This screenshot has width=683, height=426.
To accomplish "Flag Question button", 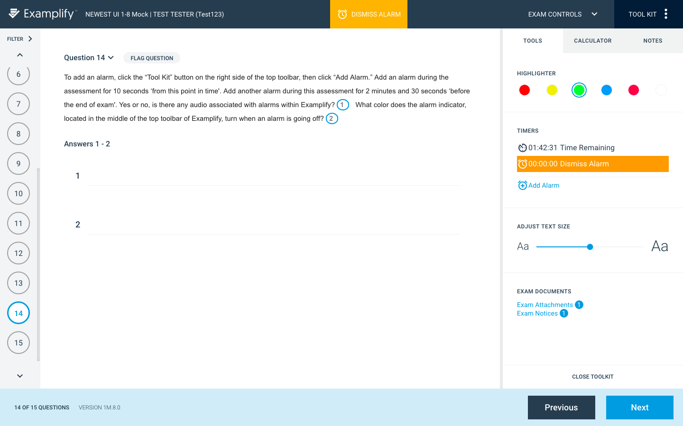I will click(x=152, y=58).
